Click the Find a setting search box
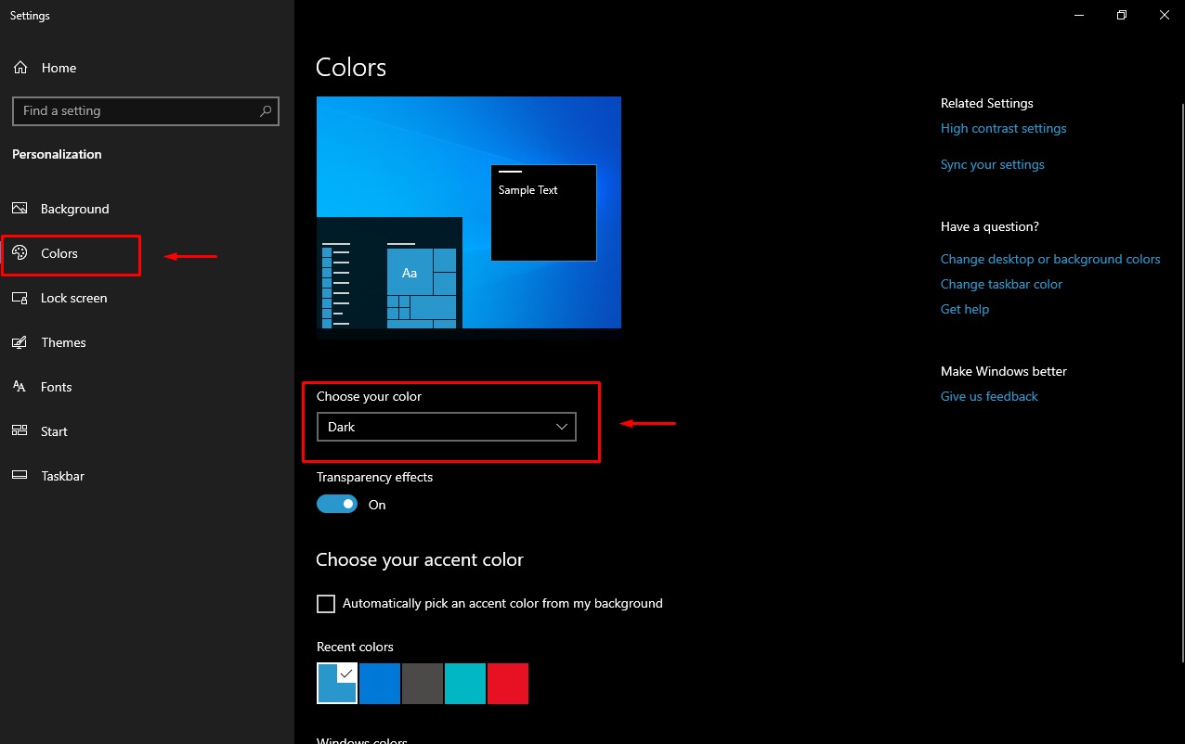This screenshot has height=744, width=1185. (x=130, y=110)
